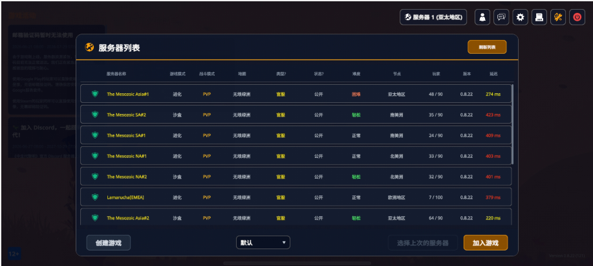593x266 pixels.
Task: Open the 服务器 1 (亚太地区) region selector
Action: pos(433,17)
